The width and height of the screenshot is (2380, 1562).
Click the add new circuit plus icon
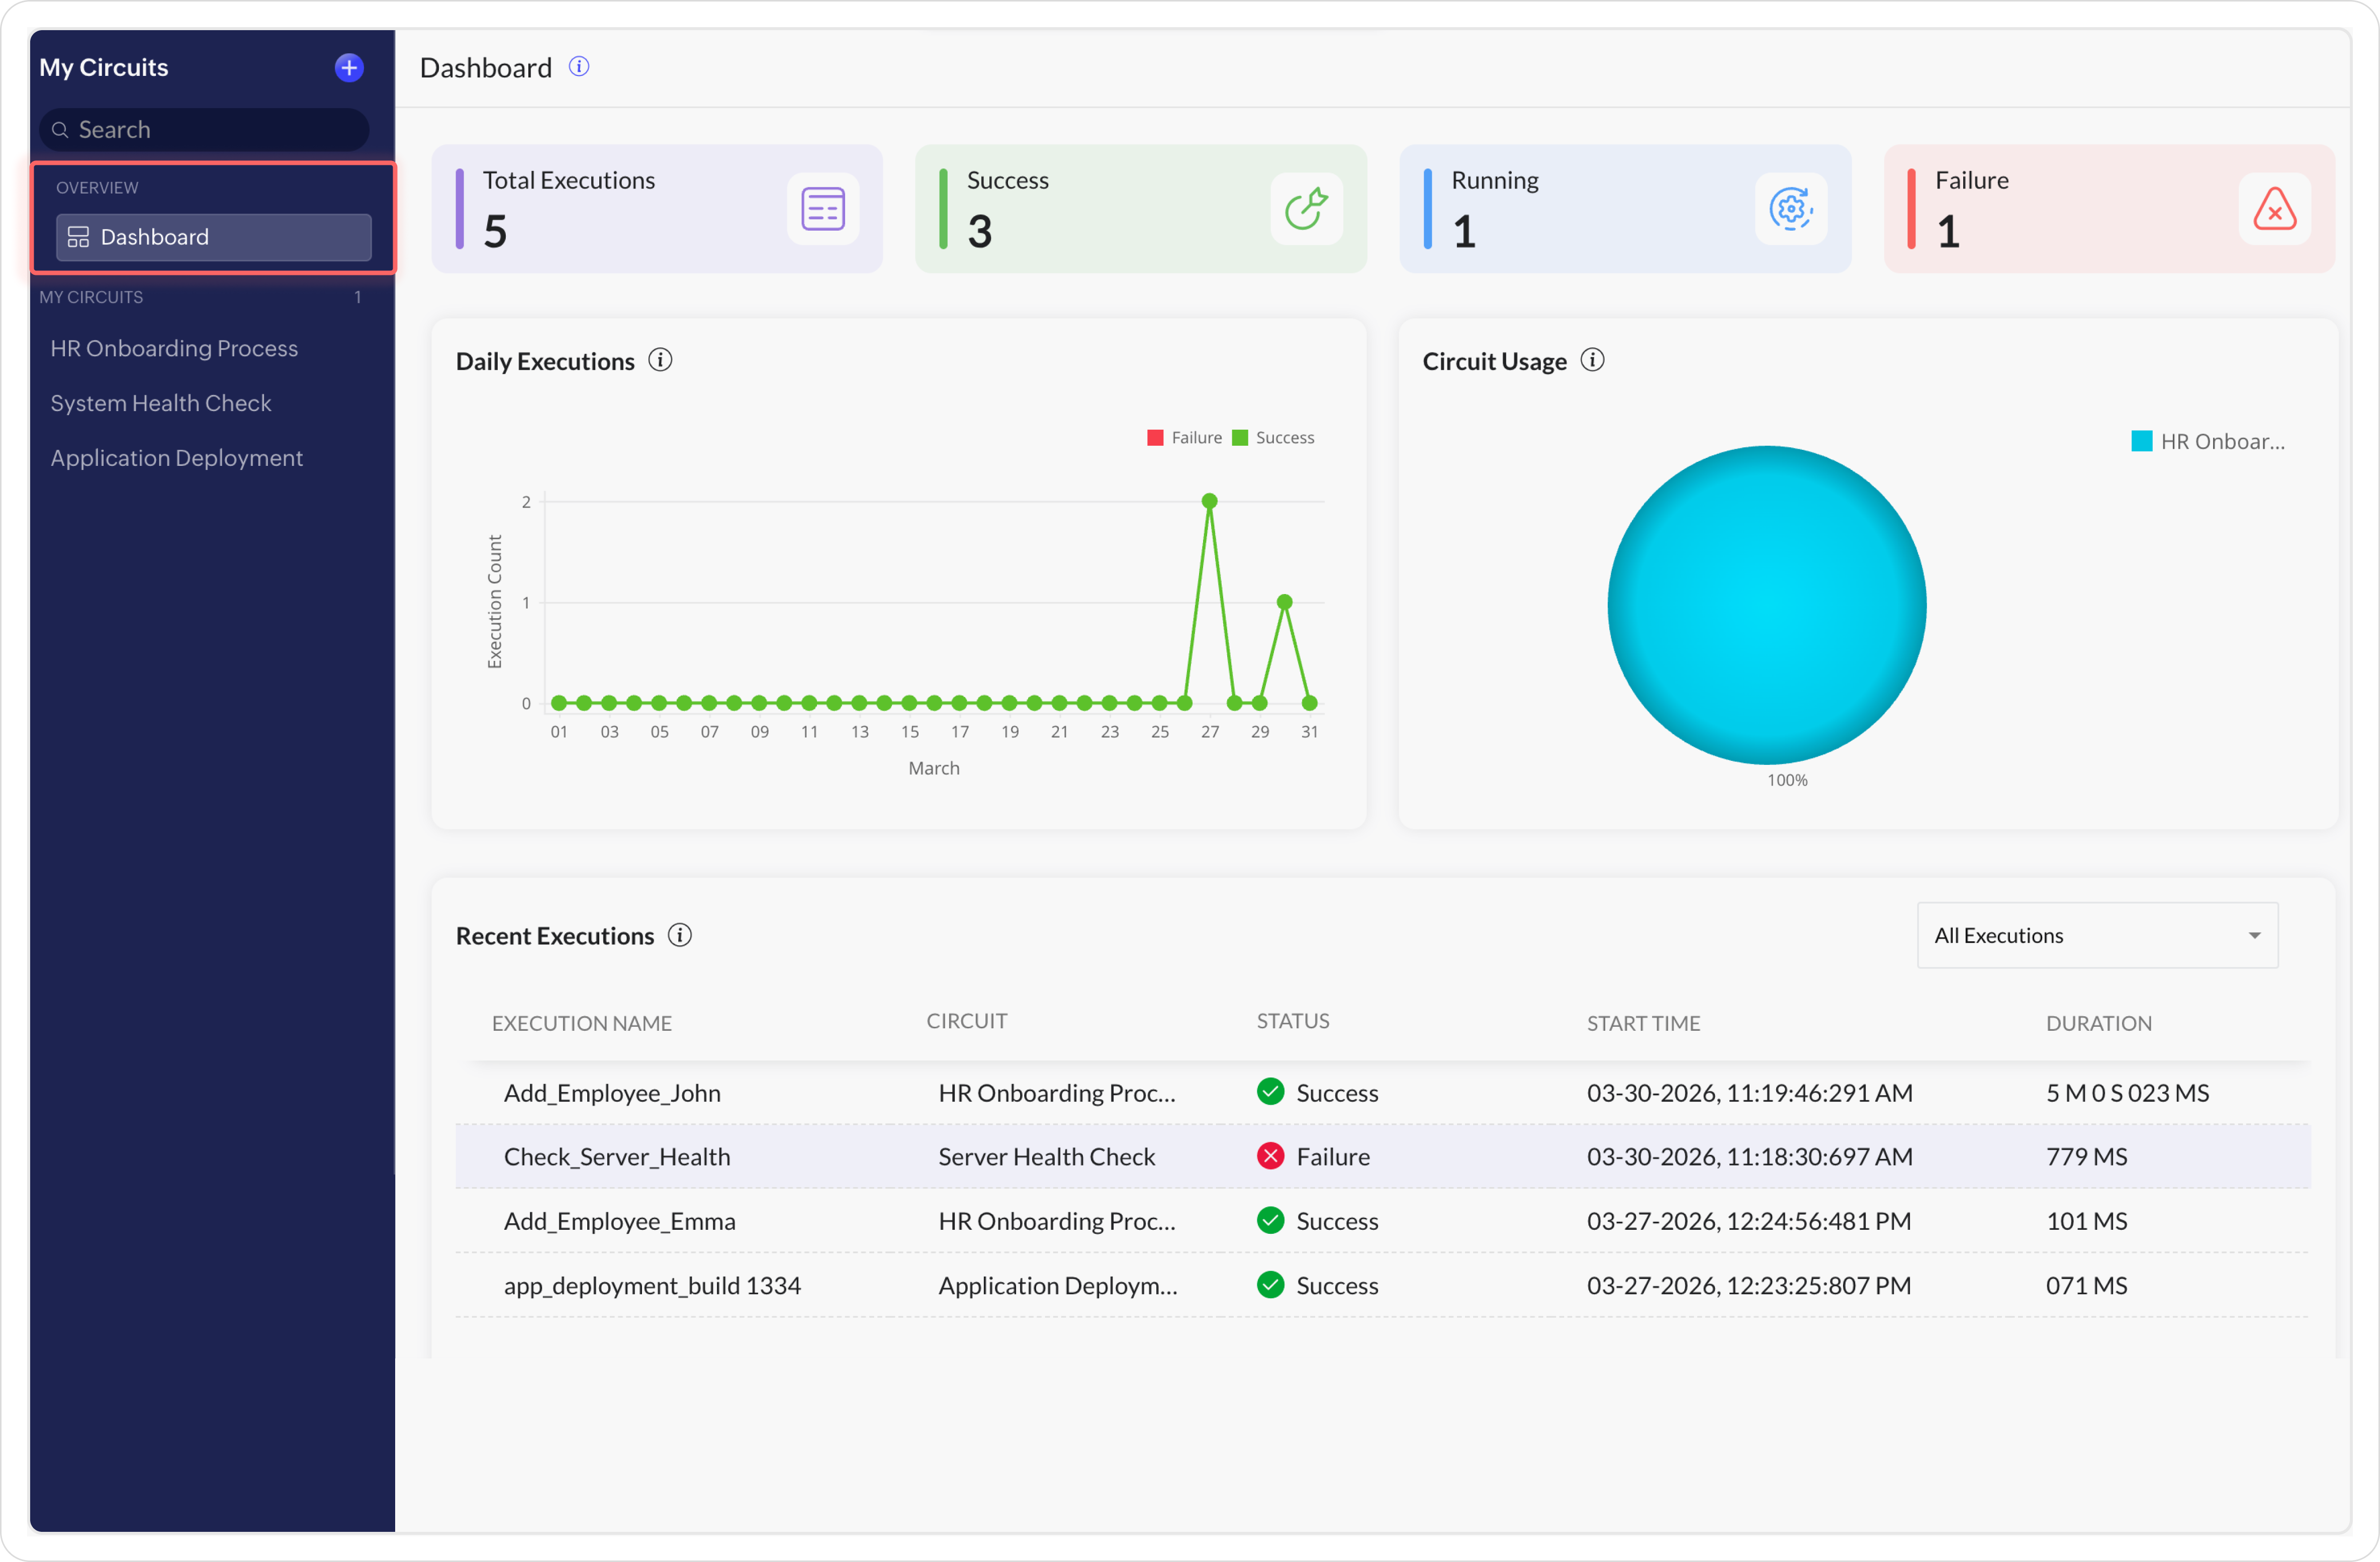(348, 67)
